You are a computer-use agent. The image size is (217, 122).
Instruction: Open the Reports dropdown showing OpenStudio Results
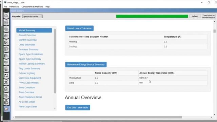coord(32,17)
